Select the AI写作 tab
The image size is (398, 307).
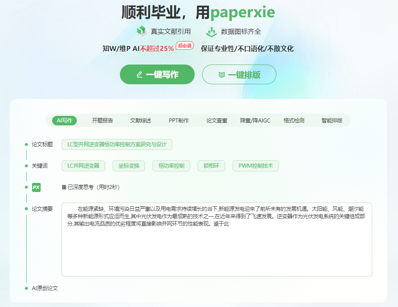coord(64,120)
